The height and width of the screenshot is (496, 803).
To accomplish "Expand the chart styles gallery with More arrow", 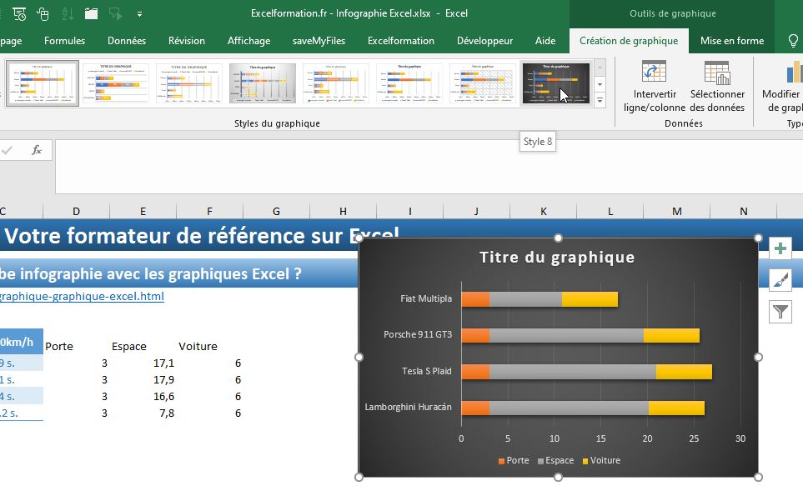I will point(600,100).
